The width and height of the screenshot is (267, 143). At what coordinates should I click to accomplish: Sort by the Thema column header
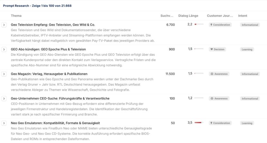(x=16, y=16)
